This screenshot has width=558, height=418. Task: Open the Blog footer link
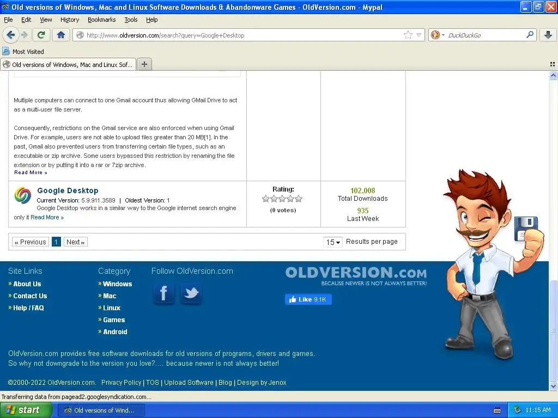(225, 383)
